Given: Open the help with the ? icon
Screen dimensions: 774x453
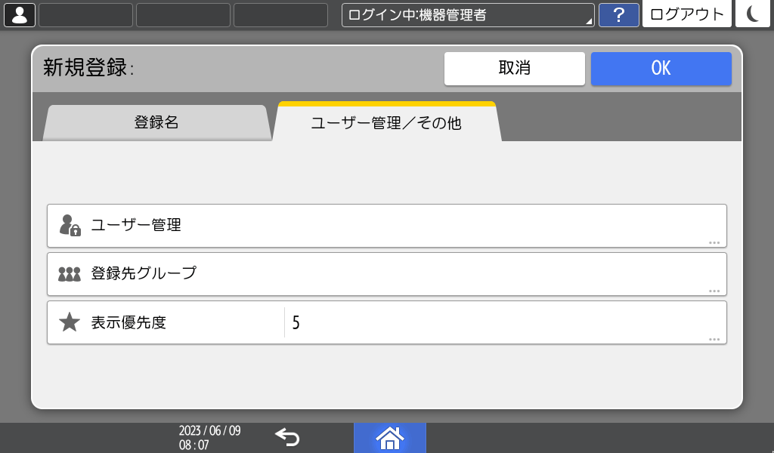Looking at the screenshot, I should [619, 15].
